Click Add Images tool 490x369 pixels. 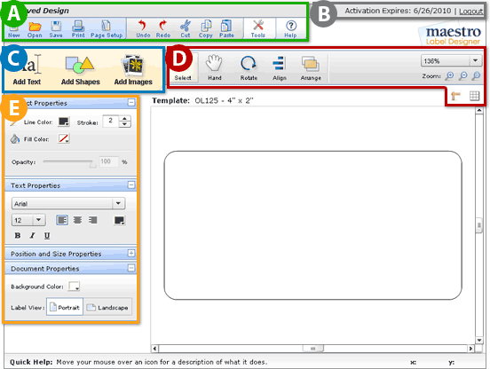click(133, 70)
